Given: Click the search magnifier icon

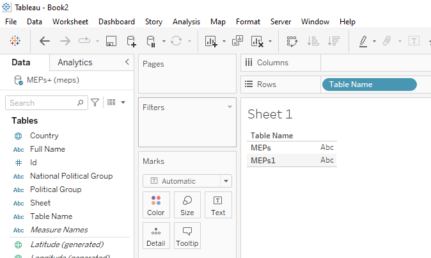Looking at the screenshot, I should coord(81,102).
